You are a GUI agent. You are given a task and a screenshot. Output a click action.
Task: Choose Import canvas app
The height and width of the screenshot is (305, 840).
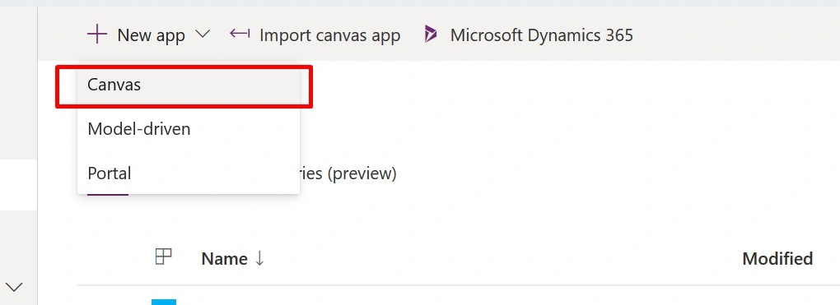[x=330, y=36]
